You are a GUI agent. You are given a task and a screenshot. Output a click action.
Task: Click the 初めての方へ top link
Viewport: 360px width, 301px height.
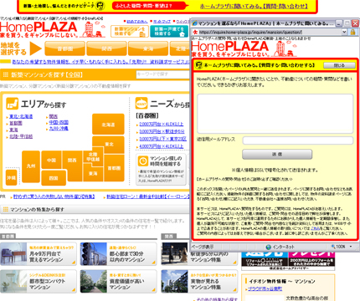pos(136,21)
